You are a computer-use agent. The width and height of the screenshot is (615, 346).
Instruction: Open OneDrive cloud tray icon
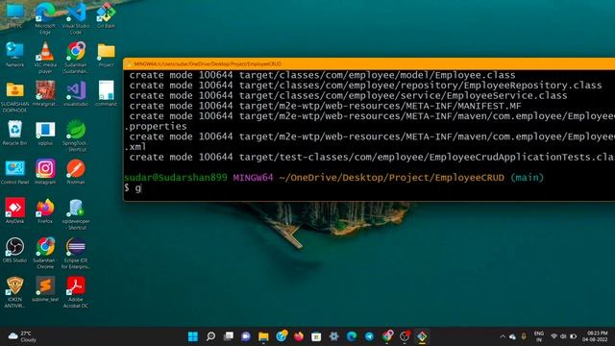512,336
